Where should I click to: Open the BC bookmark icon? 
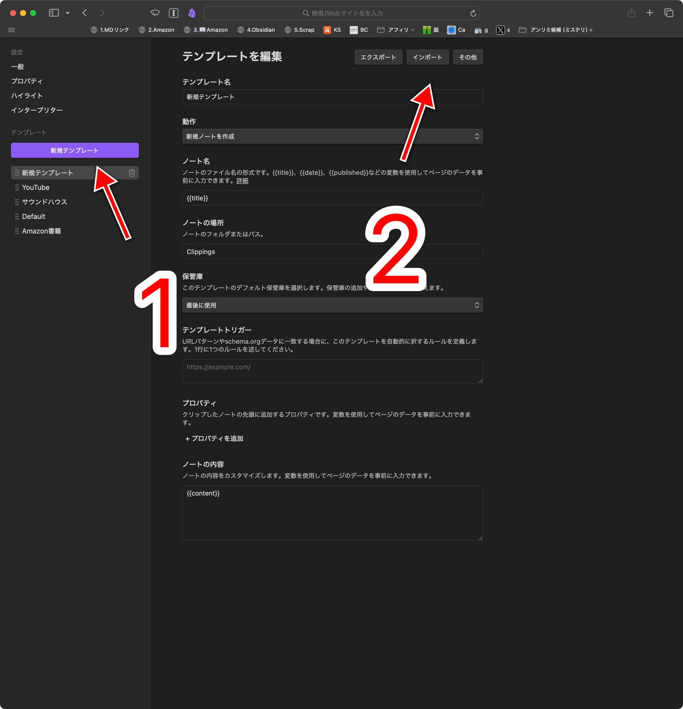tap(359, 30)
